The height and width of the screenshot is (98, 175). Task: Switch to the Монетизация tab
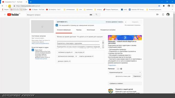(91, 30)
